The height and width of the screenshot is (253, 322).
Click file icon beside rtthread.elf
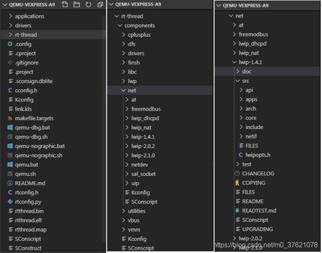11,220
